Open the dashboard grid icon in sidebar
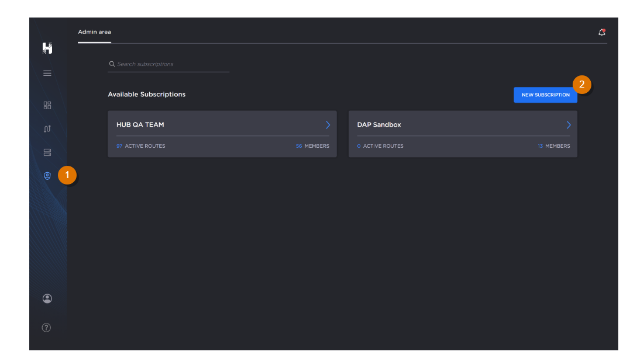 (x=47, y=106)
